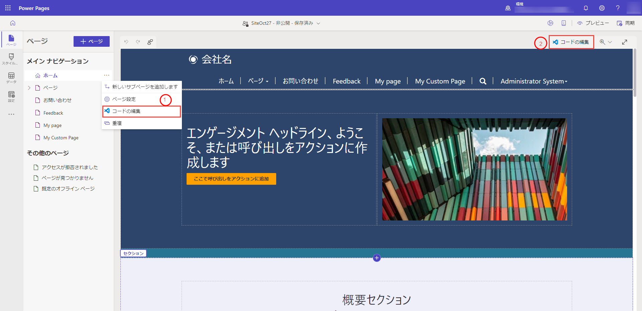The height and width of the screenshot is (311, 642).
Task: Expand the site name status dropdown
Action: point(318,23)
